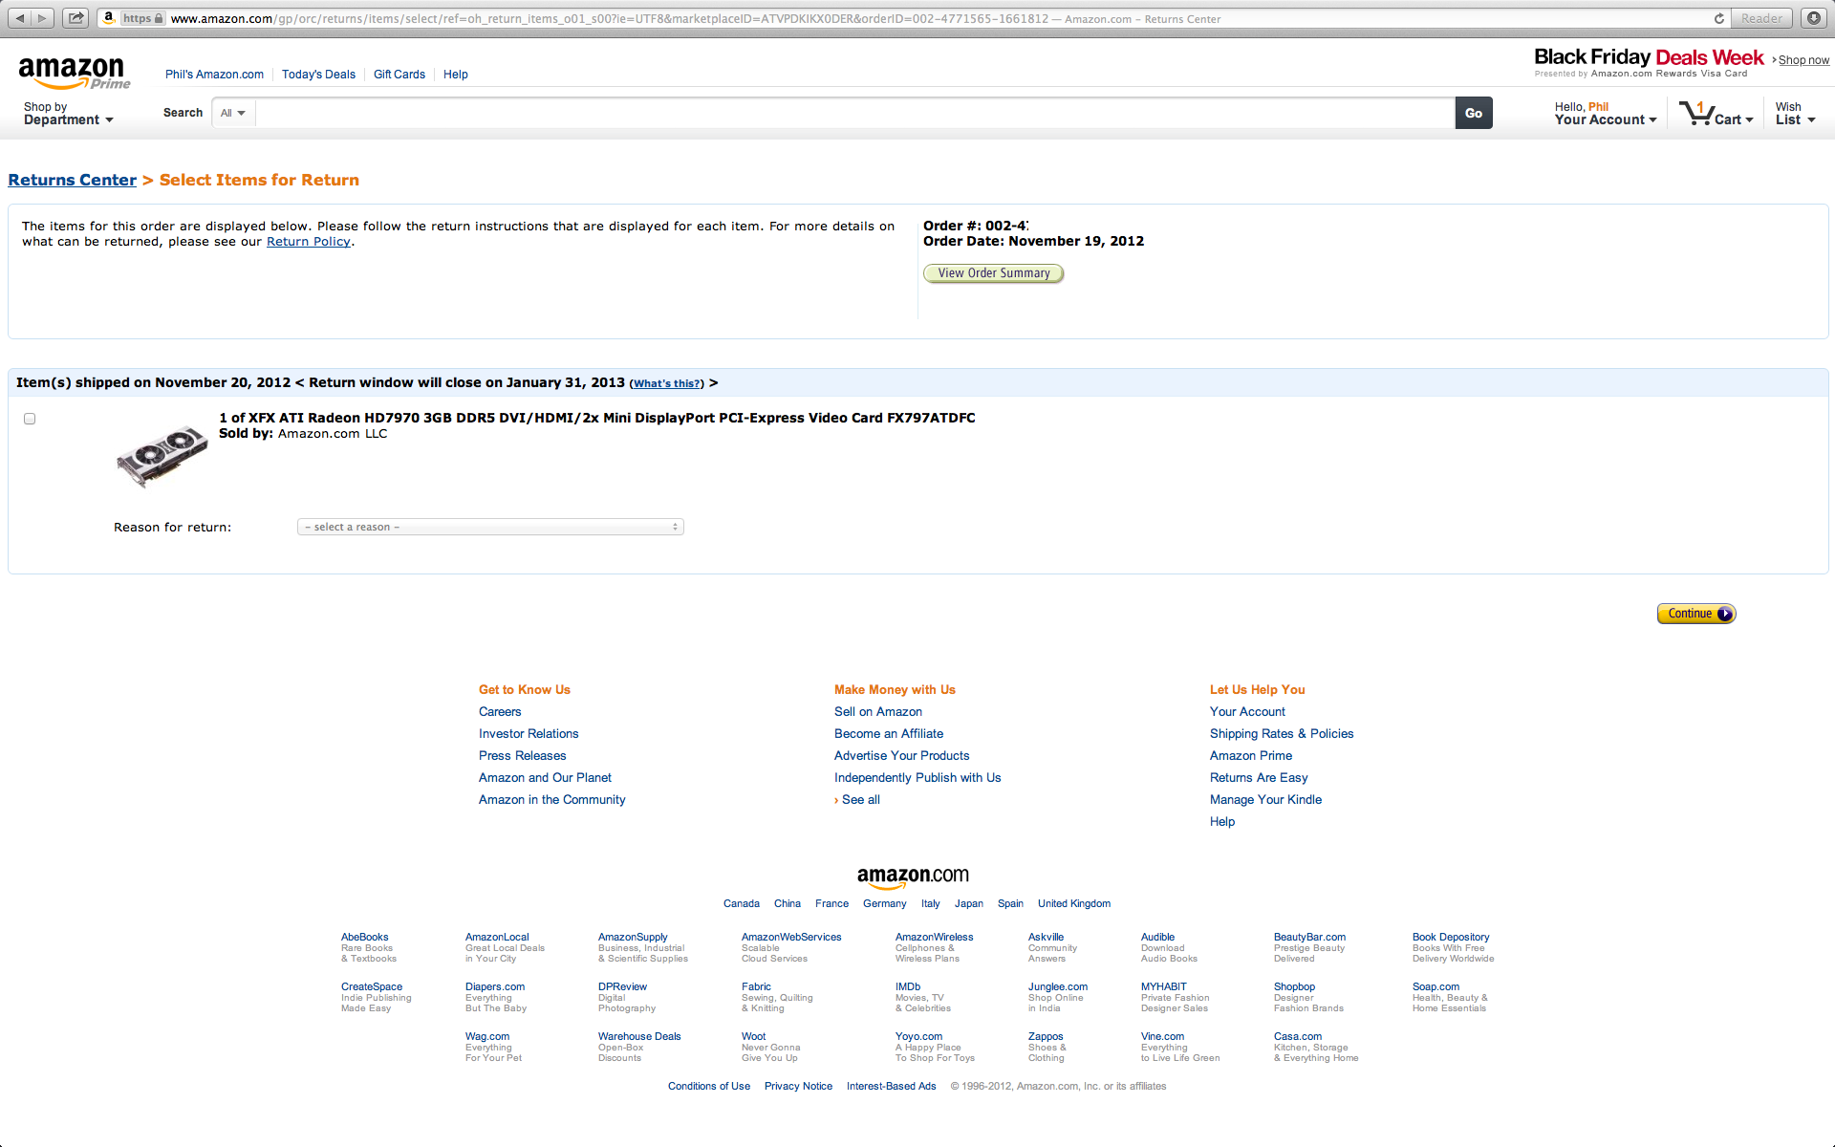Check the XFX Radeon video card item checkbox

30,419
